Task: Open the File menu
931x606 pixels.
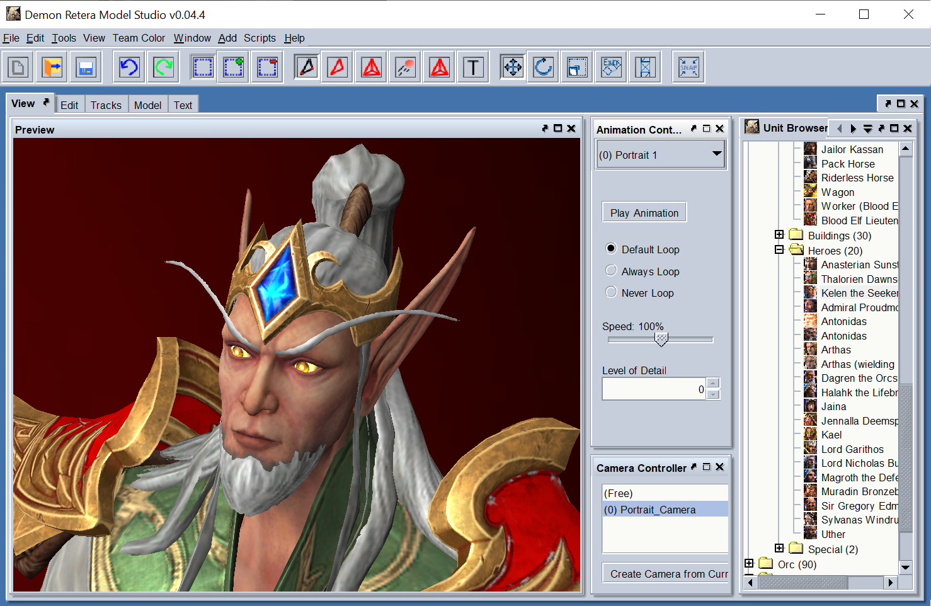Action: pos(11,38)
